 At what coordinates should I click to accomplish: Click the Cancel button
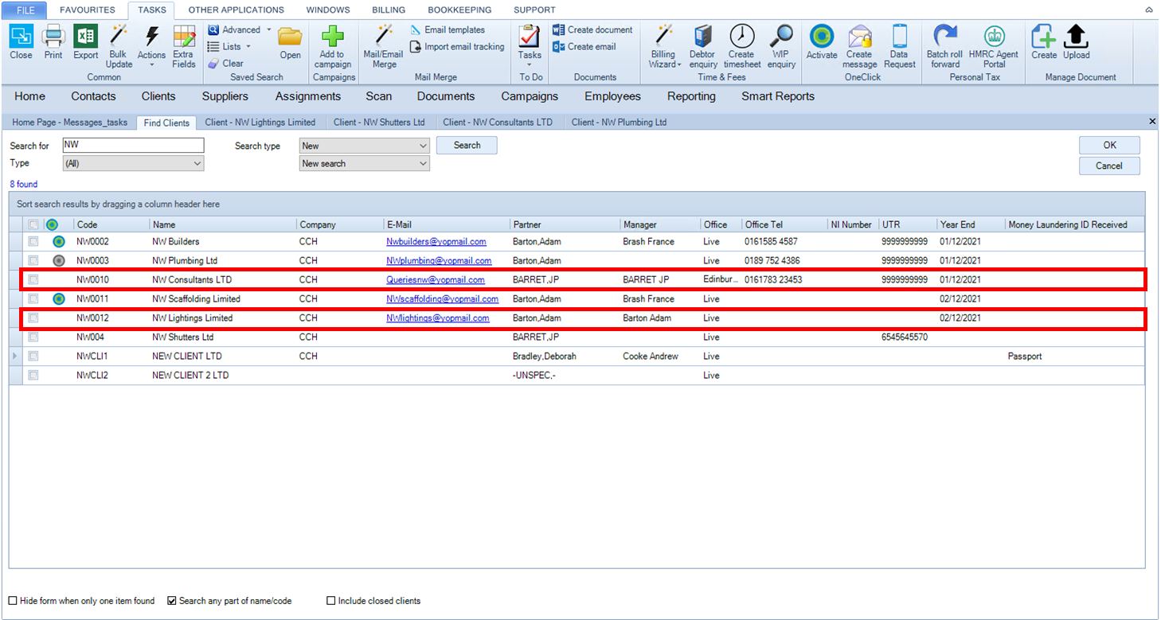coord(1109,166)
